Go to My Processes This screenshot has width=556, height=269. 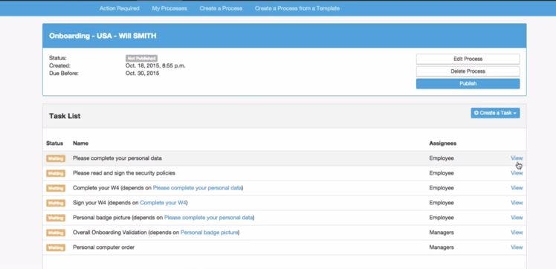(x=169, y=8)
